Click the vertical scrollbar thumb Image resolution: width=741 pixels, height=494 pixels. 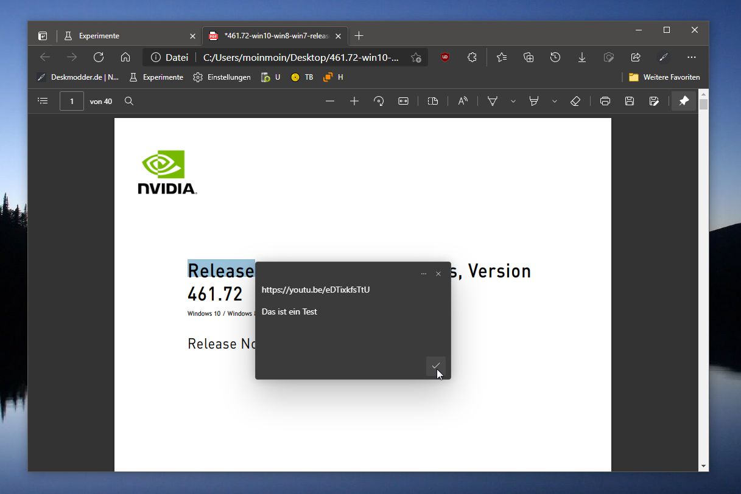704,104
